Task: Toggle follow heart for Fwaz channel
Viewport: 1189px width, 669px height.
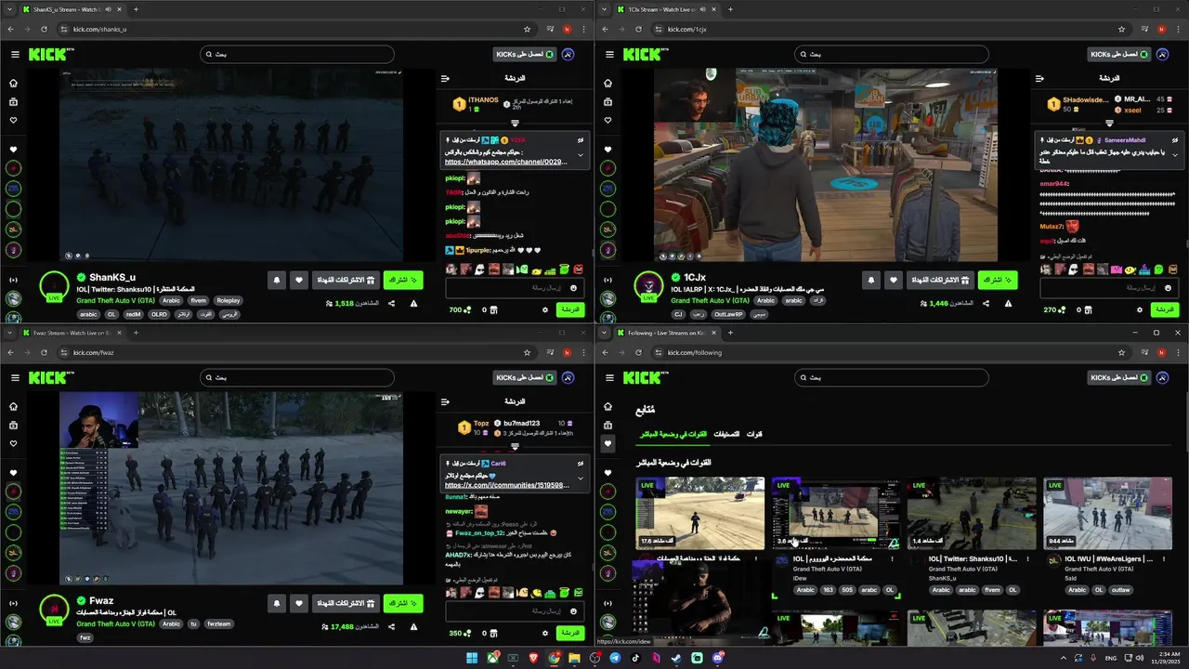Action: pyautogui.click(x=298, y=603)
